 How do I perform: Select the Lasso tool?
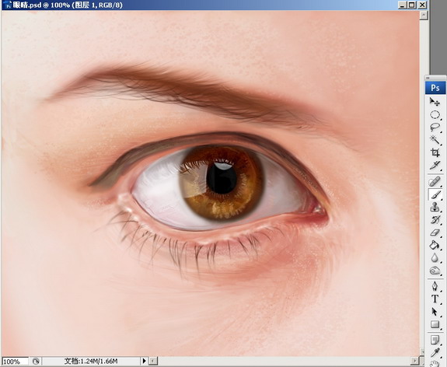click(435, 128)
